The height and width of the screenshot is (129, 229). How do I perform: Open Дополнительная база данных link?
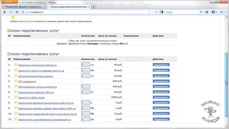click(35, 76)
